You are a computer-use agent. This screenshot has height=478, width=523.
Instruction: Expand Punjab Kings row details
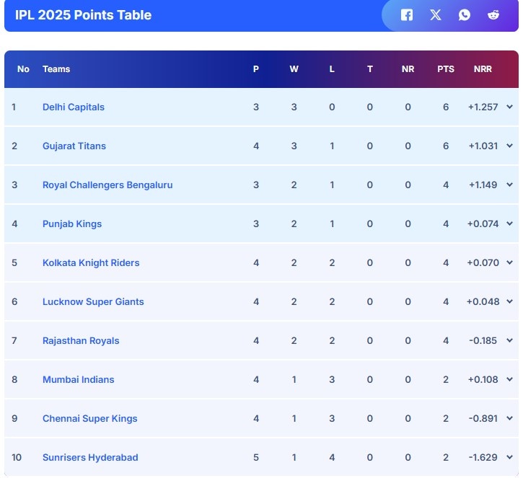509,224
